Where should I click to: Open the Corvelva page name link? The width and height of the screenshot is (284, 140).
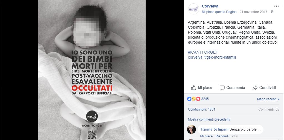(210, 6)
